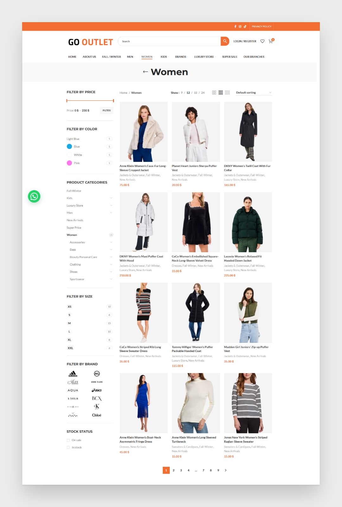Image resolution: width=342 pixels, height=507 pixels.
Task: Filter by Alex Evenings brand logo
Action: (x=73, y=382)
